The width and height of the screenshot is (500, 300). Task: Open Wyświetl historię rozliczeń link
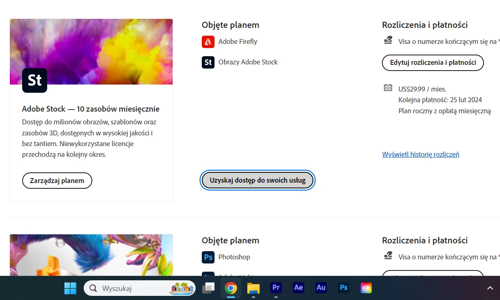(420, 154)
